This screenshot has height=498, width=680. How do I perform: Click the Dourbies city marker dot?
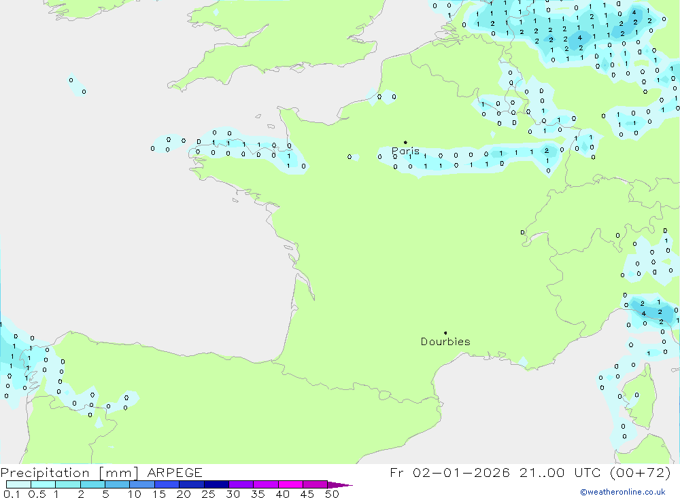[x=445, y=333]
